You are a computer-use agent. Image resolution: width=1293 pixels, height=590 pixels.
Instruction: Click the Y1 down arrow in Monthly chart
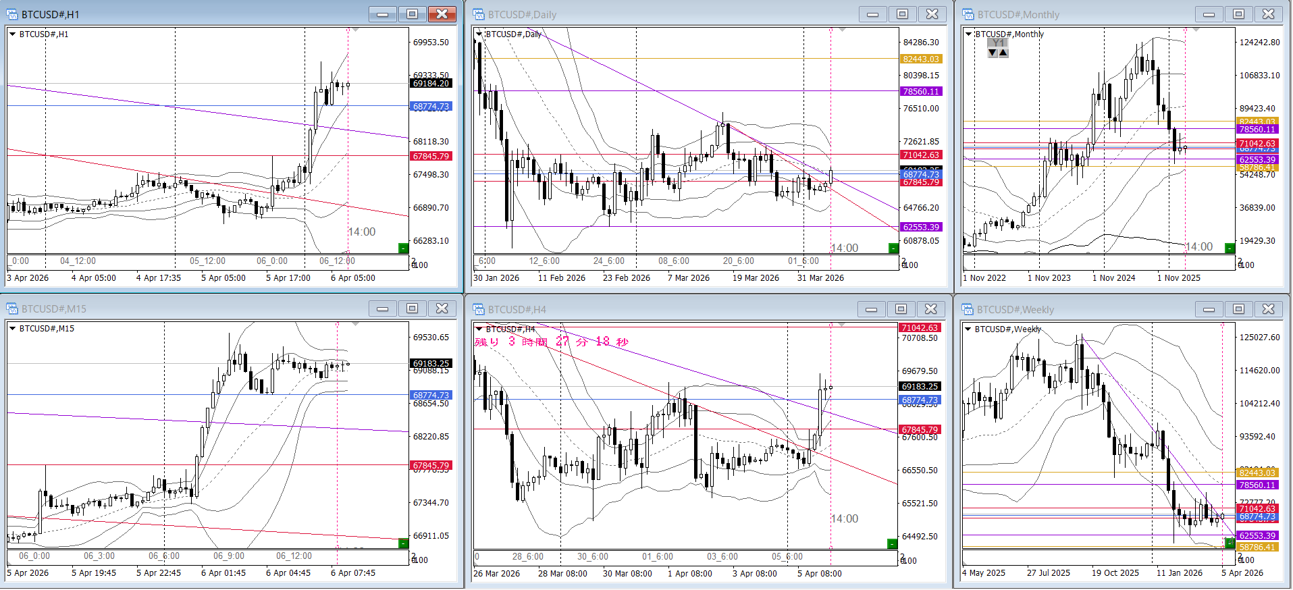[993, 53]
